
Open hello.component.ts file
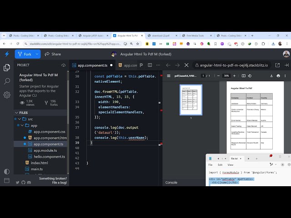[49, 156]
